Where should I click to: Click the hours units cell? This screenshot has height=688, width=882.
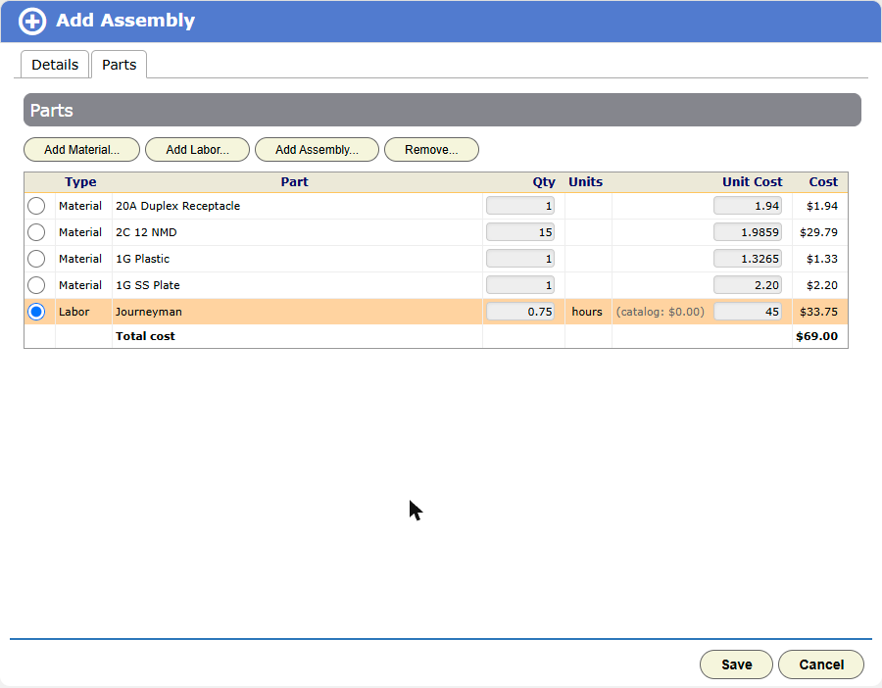587,312
